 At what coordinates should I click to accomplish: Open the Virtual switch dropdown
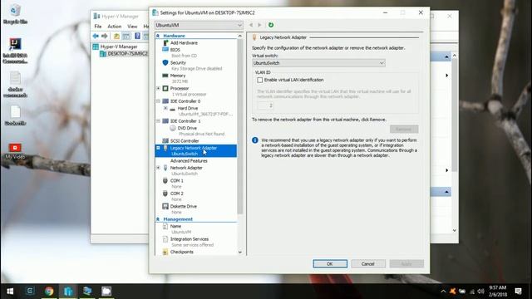(318, 63)
